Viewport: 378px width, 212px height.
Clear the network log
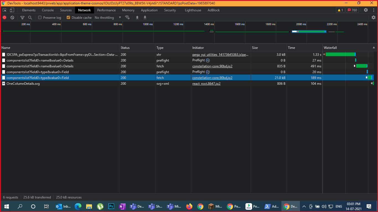pos(12,17)
